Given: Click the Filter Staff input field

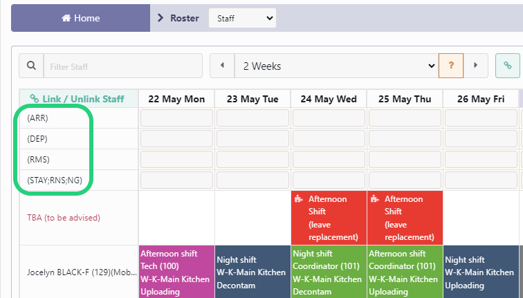Looking at the screenshot, I should 123,66.
